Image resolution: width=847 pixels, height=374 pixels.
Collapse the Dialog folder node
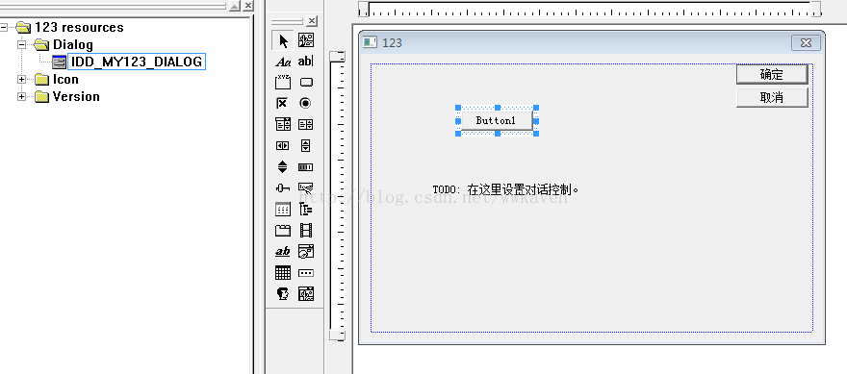(21, 44)
